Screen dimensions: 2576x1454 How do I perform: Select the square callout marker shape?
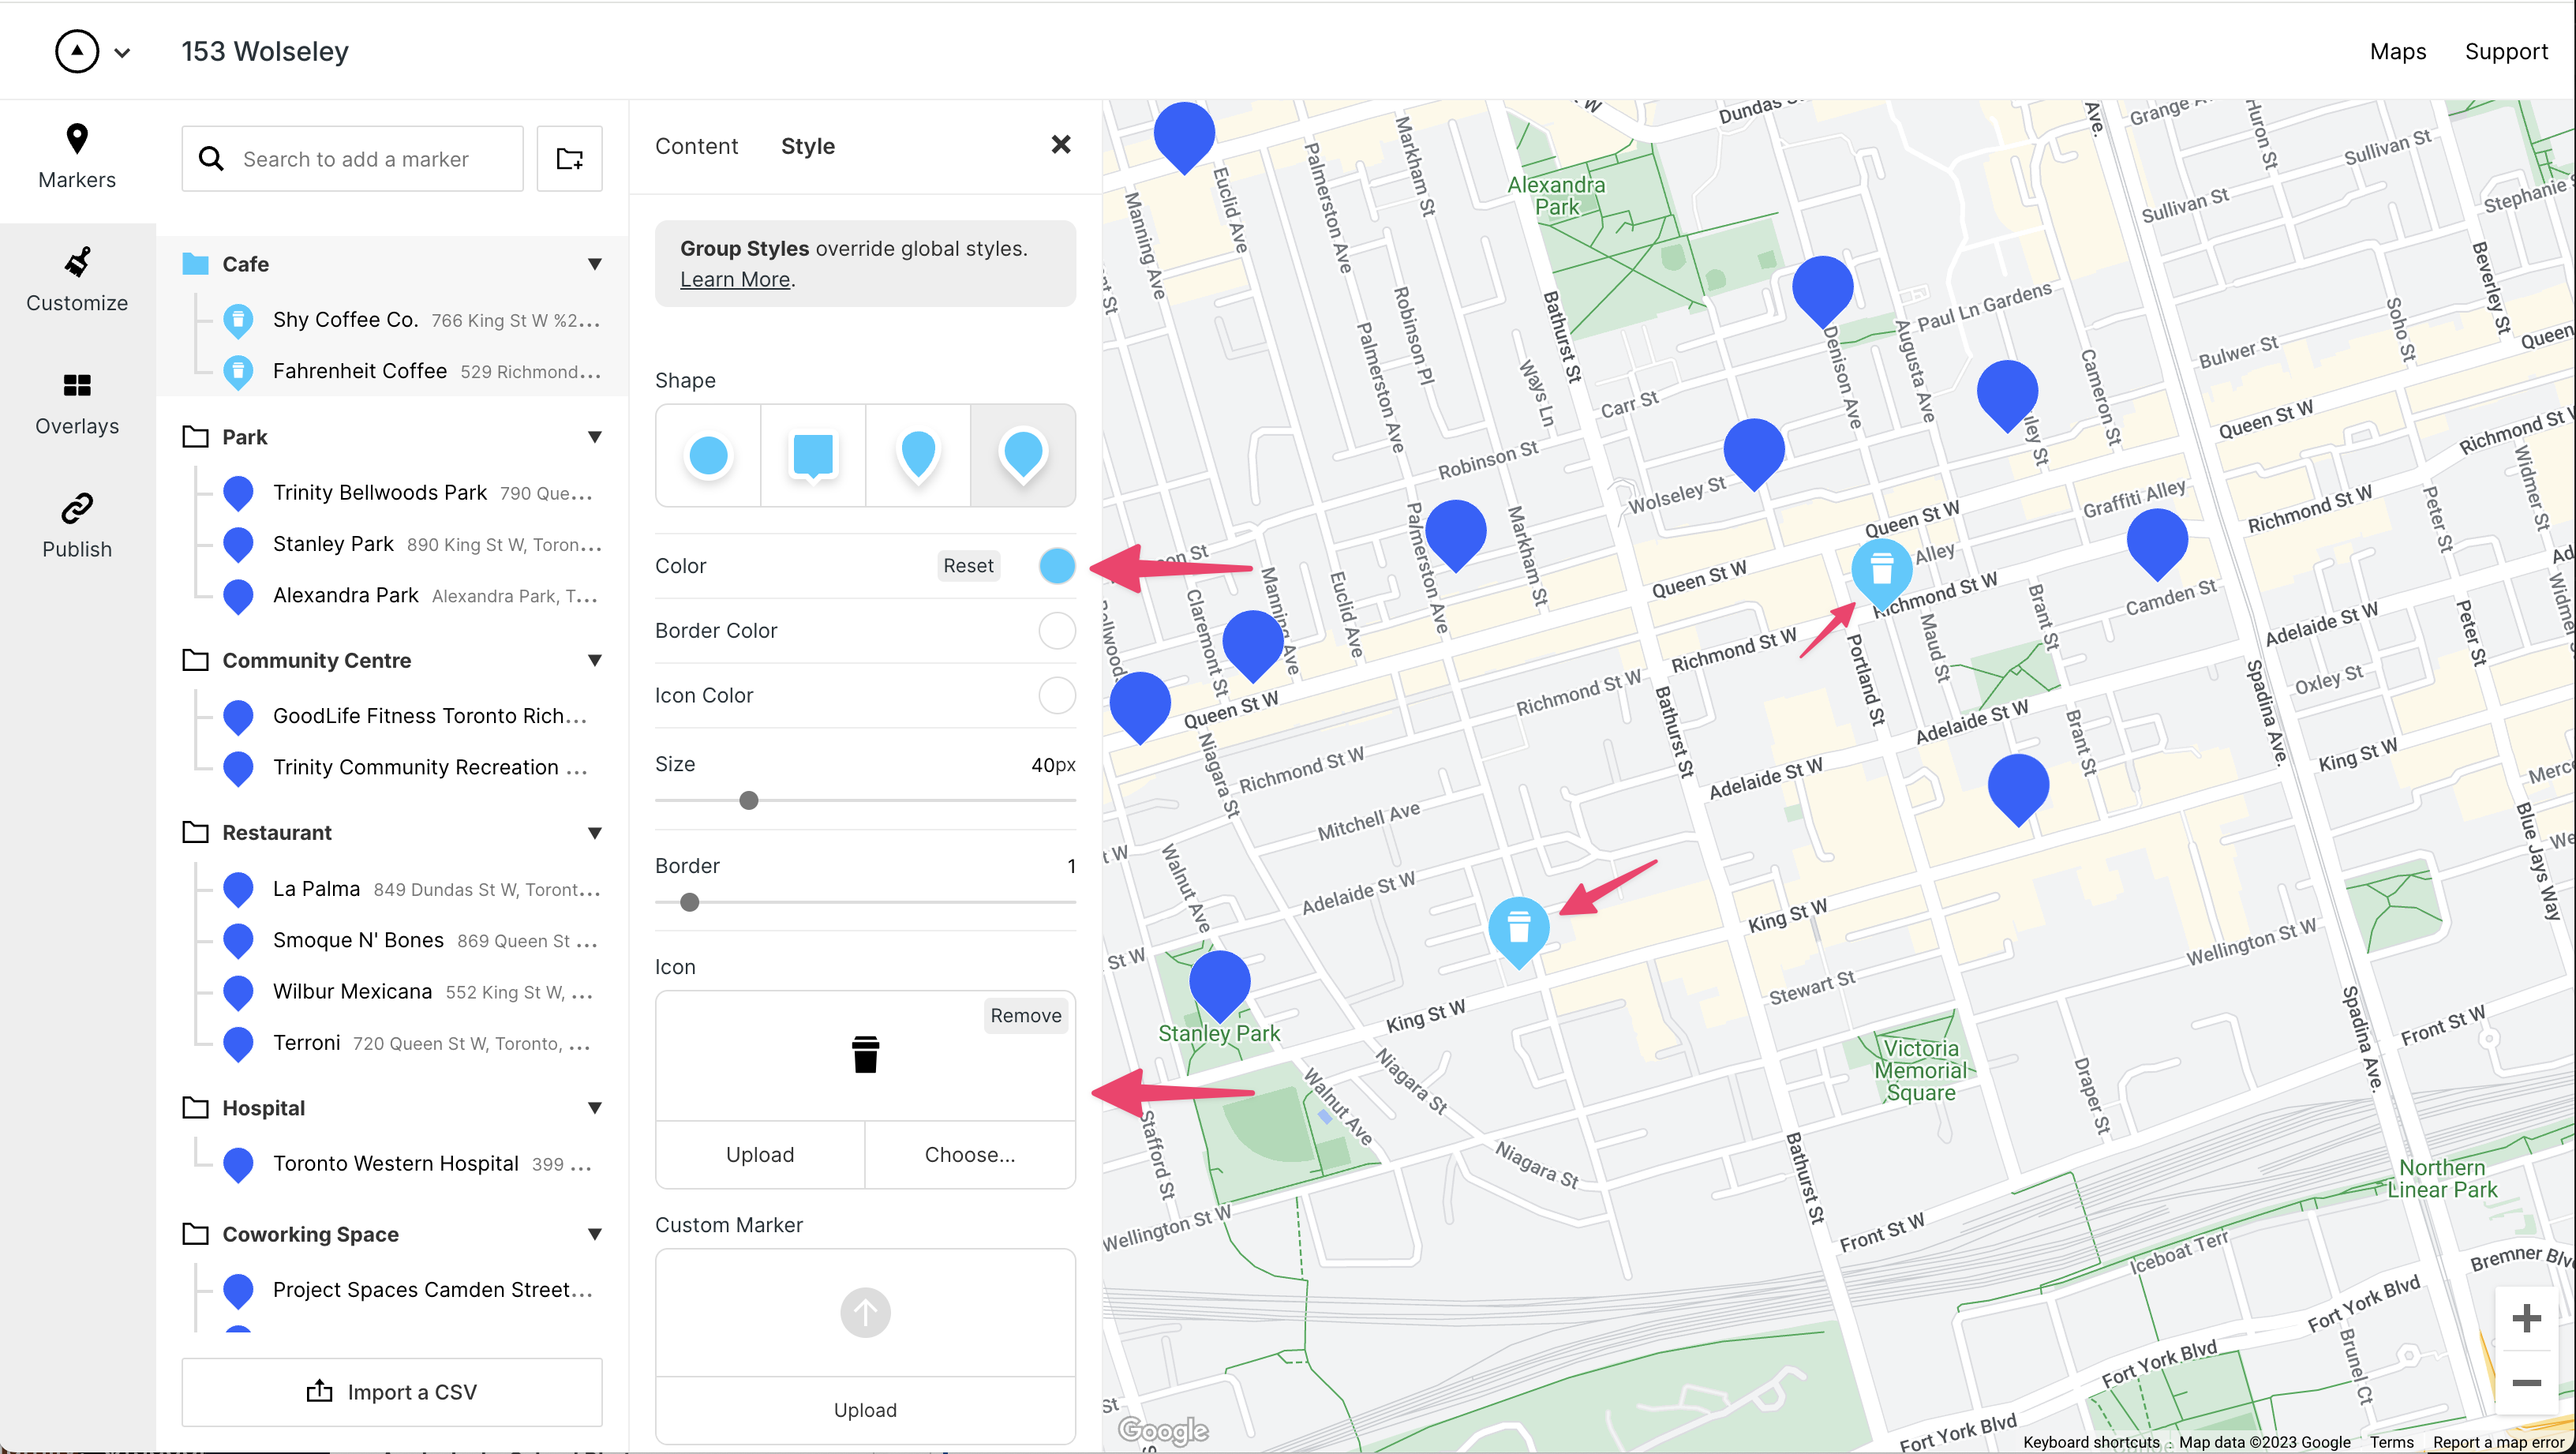pos(813,455)
